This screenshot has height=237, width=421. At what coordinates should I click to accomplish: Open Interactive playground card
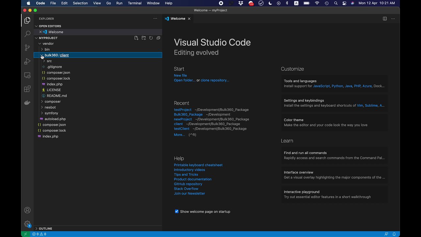point(334,194)
